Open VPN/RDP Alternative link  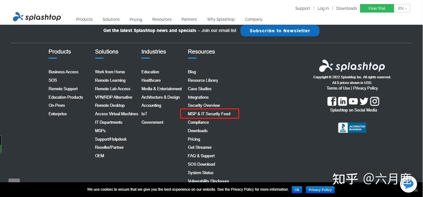pos(114,97)
